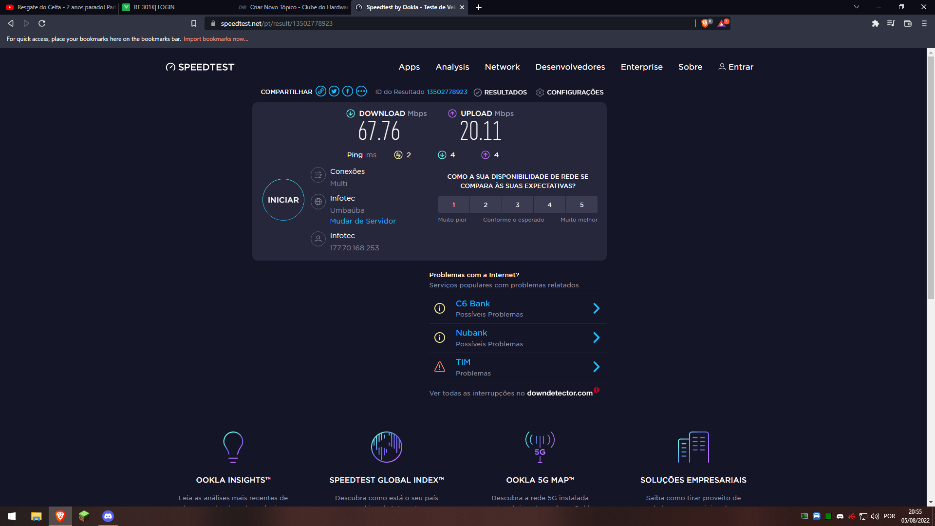The height and width of the screenshot is (526, 935).
Task: Rate network availability as 4
Action: 549,205
